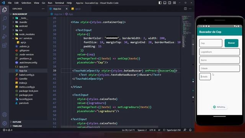
Task: Open the Run and Debug view
Action: coord(5,36)
